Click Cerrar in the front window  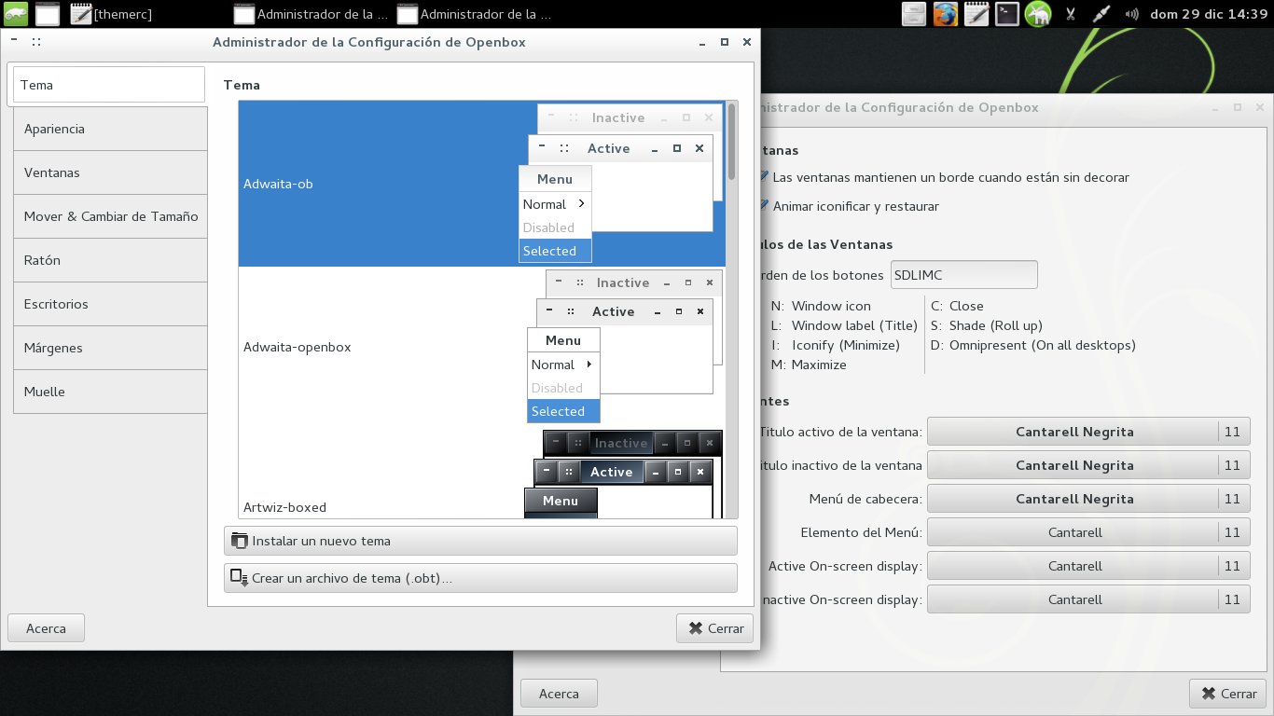tap(714, 628)
